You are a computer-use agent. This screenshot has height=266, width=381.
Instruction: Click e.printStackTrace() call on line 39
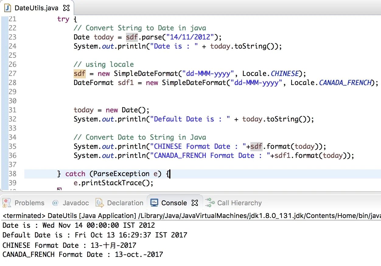pyautogui.click(x=114, y=183)
